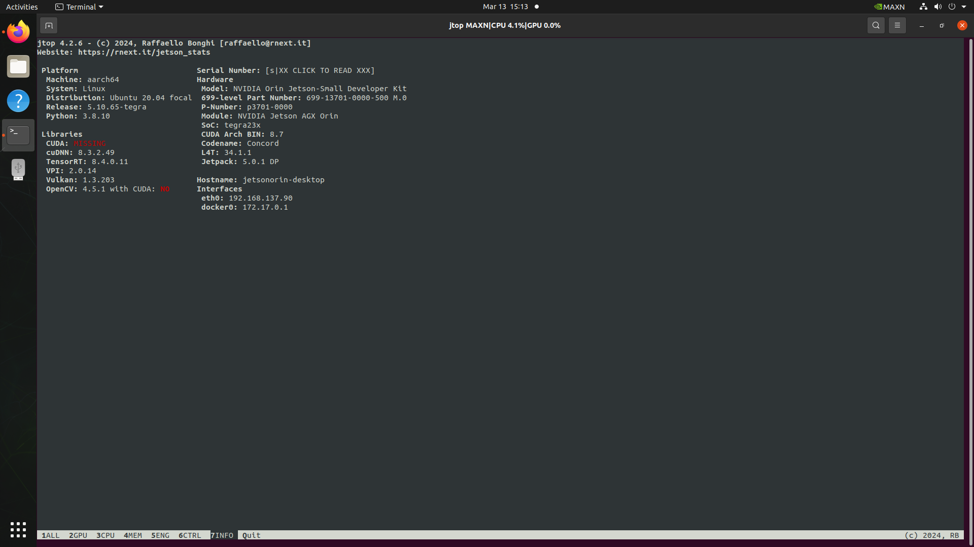Open the USB drive dock icon
The width and height of the screenshot is (974, 547).
[18, 170]
